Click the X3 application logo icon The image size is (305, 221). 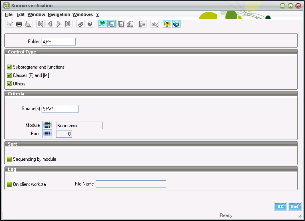pyautogui.click(x=6, y=6)
